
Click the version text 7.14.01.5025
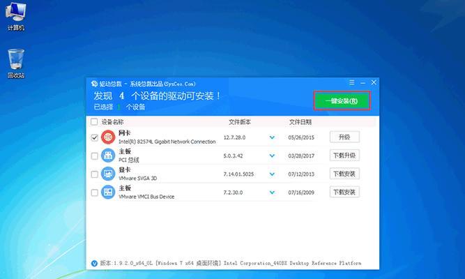[x=238, y=174]
